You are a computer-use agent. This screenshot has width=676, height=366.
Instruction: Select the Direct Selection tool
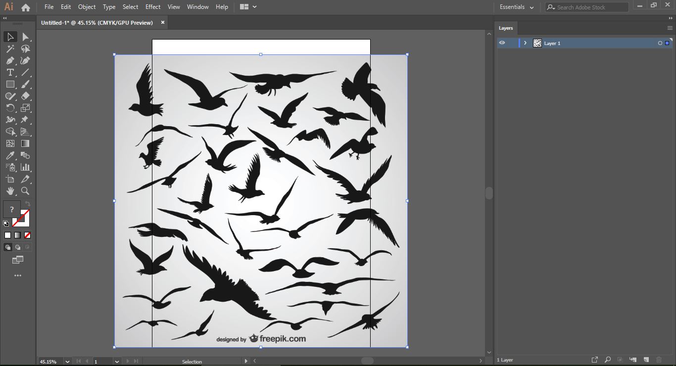pyautogui.click(x=25, y=37)
